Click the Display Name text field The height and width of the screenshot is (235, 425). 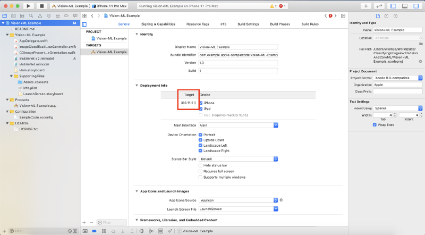pyautogui.click(x=238, y=47)
